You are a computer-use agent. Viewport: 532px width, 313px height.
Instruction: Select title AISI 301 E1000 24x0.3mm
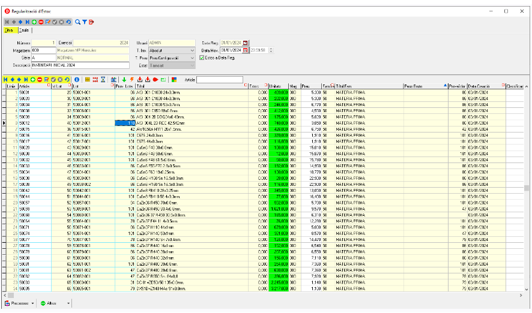[x=192, y=92]
